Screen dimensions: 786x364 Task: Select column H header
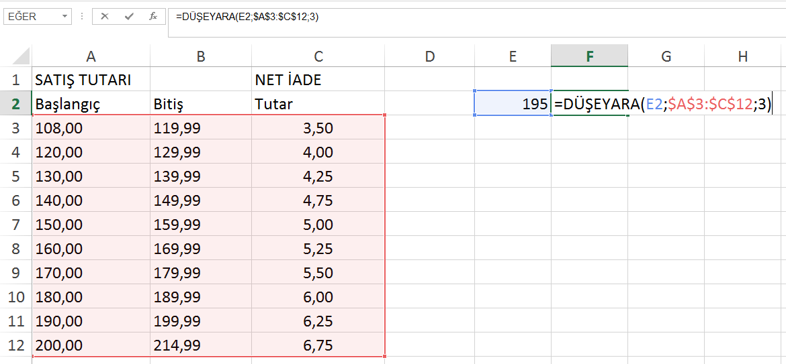tap(742, 57)
